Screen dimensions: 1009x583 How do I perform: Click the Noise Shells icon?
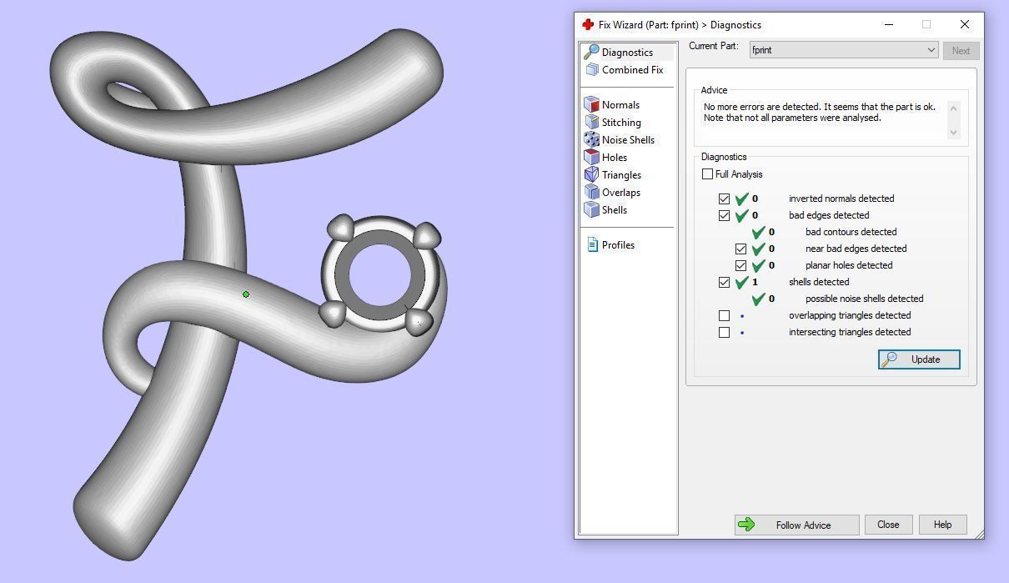591,139
